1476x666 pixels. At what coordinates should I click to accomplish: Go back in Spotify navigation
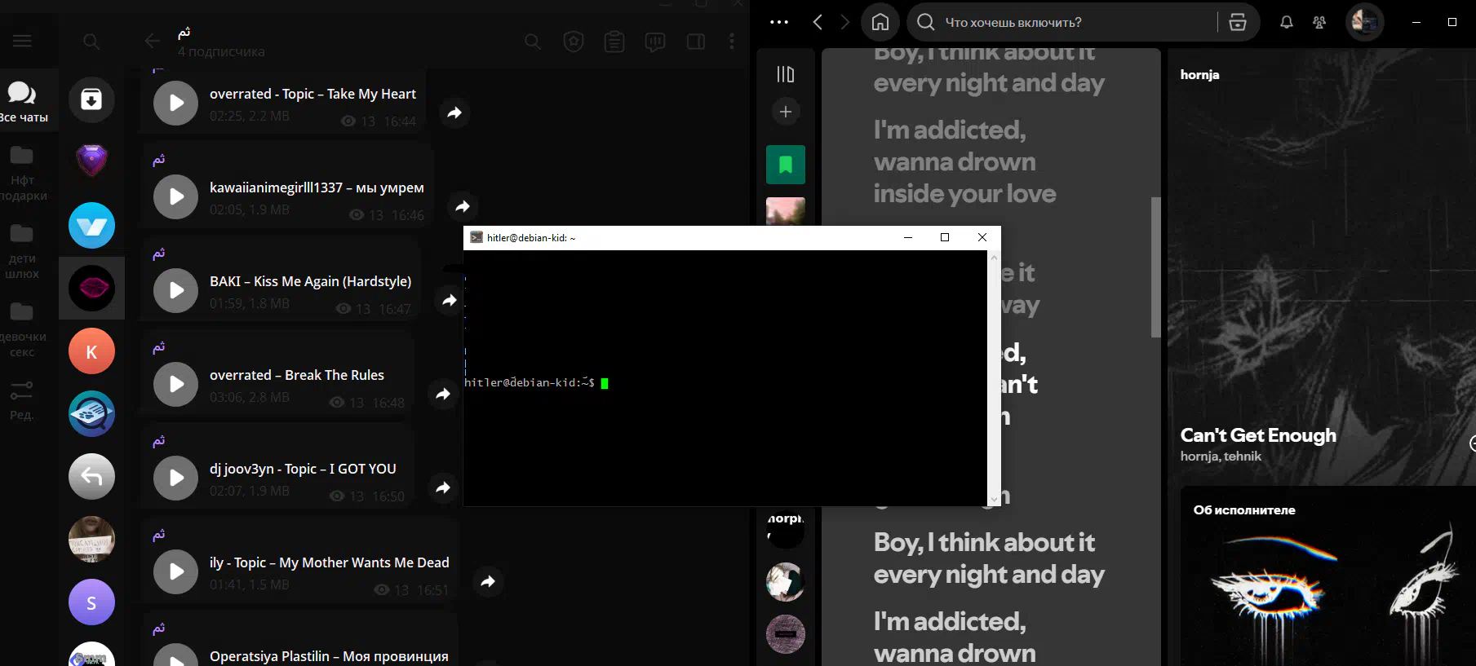pyautogui.click(x=818, y=22)
